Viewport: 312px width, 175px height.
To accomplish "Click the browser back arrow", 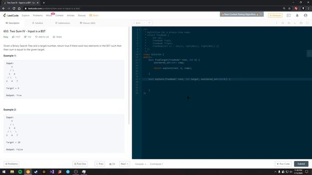I will 3,9.
